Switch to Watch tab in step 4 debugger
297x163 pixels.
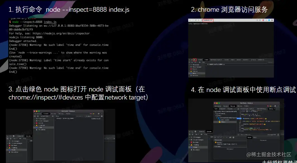(x=255, y=138)
